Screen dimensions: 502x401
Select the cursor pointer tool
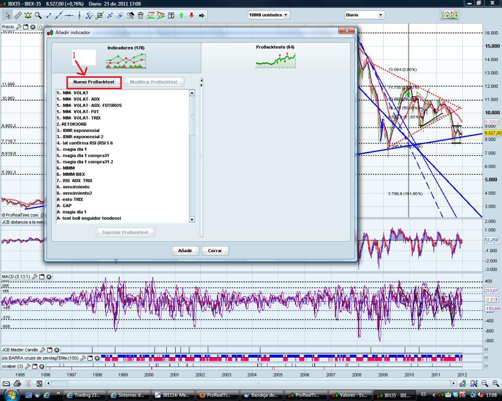pyautogui.click(x=7, y=16)
